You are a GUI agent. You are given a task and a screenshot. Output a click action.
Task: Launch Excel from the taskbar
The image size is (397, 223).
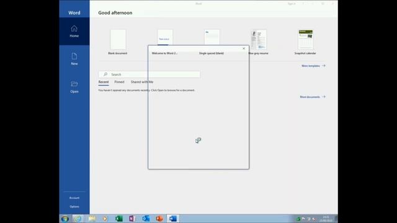tap(119, 219)
